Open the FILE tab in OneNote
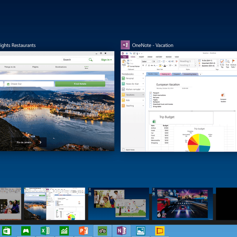 [124, 57]
